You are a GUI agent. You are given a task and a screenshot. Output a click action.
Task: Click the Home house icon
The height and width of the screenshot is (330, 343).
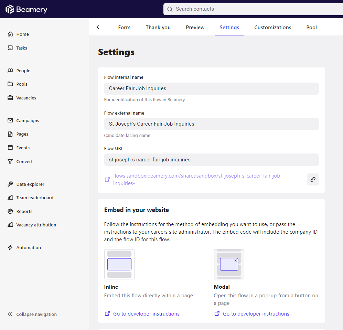[x=10, y=34]
